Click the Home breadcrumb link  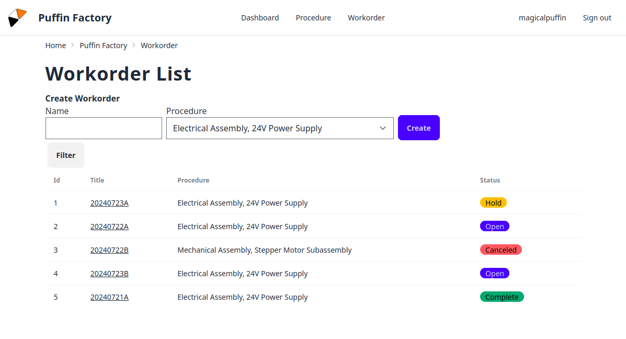pos(55,45)
